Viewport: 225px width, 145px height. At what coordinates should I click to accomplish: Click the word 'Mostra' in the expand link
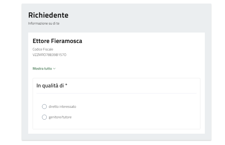coord(38,69)
